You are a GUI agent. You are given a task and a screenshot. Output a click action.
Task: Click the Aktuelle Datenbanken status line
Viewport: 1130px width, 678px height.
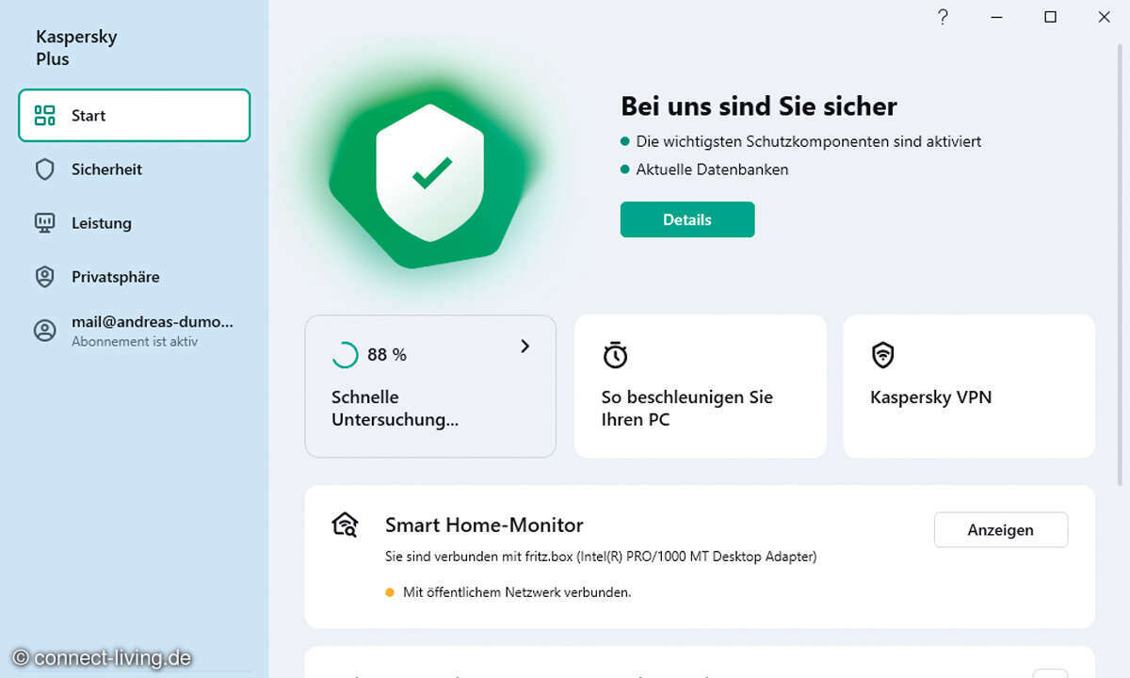(712, 169)
